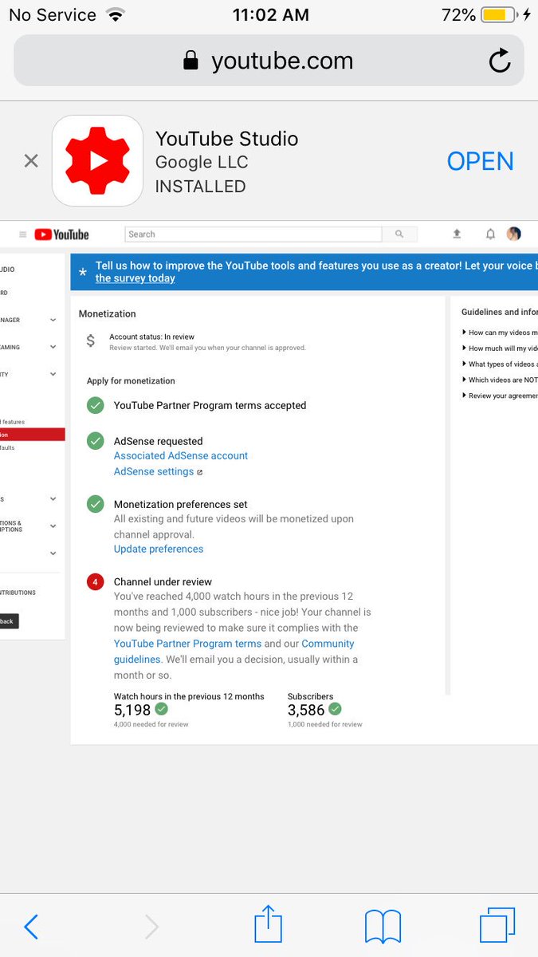Open Safari tabs overview icon

click(x=497, y=926)
